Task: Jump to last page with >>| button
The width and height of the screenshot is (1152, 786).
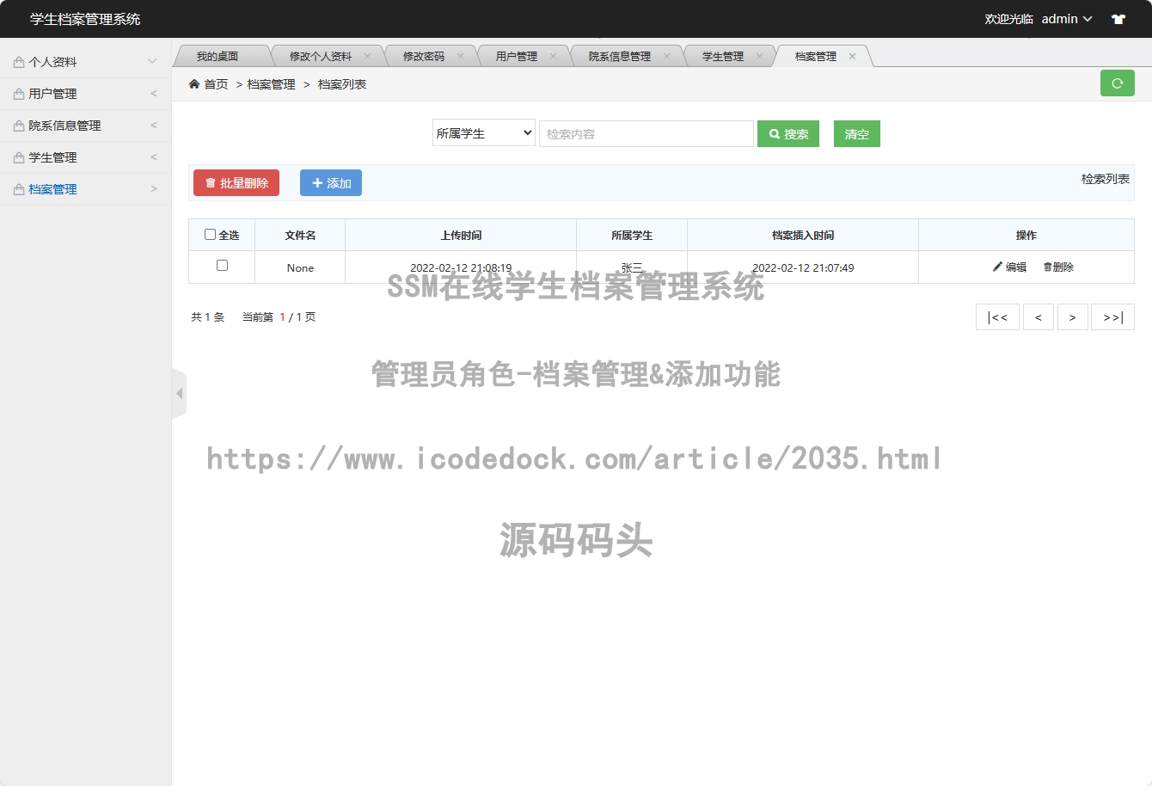Action: [1113, 316]
